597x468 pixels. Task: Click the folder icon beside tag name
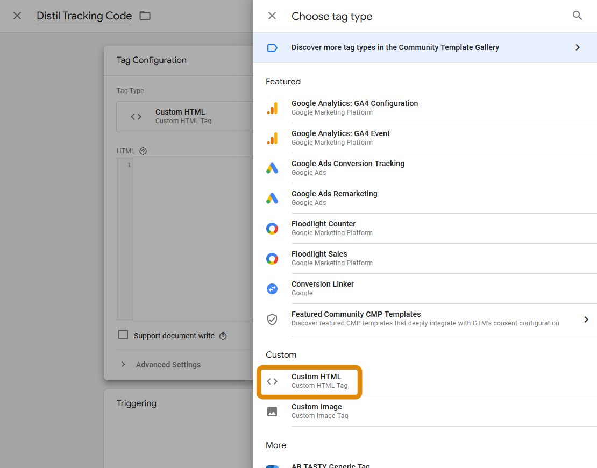[145, 16]
